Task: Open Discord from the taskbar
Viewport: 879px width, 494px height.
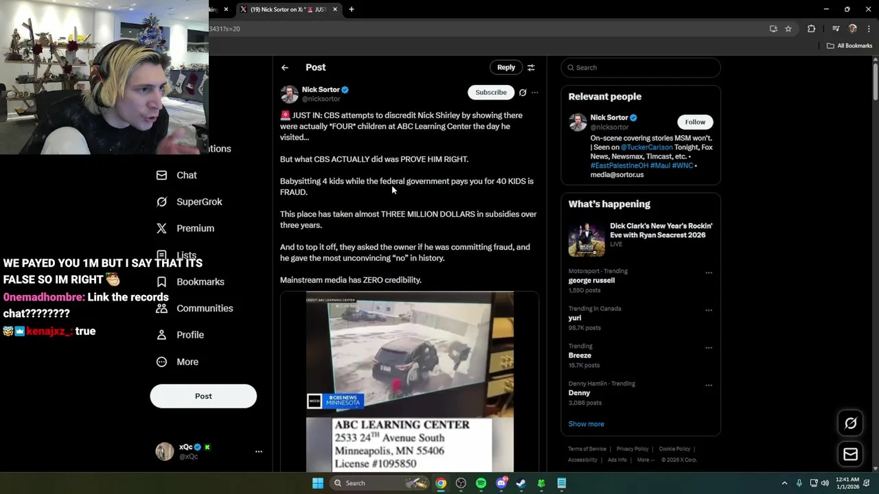Action: point(501,483)
